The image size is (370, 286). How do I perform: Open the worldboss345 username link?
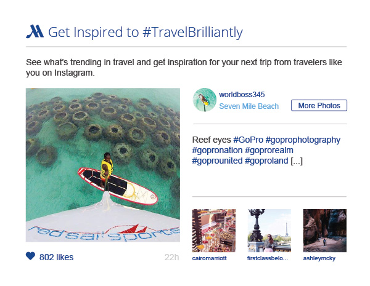pos(242,95)
